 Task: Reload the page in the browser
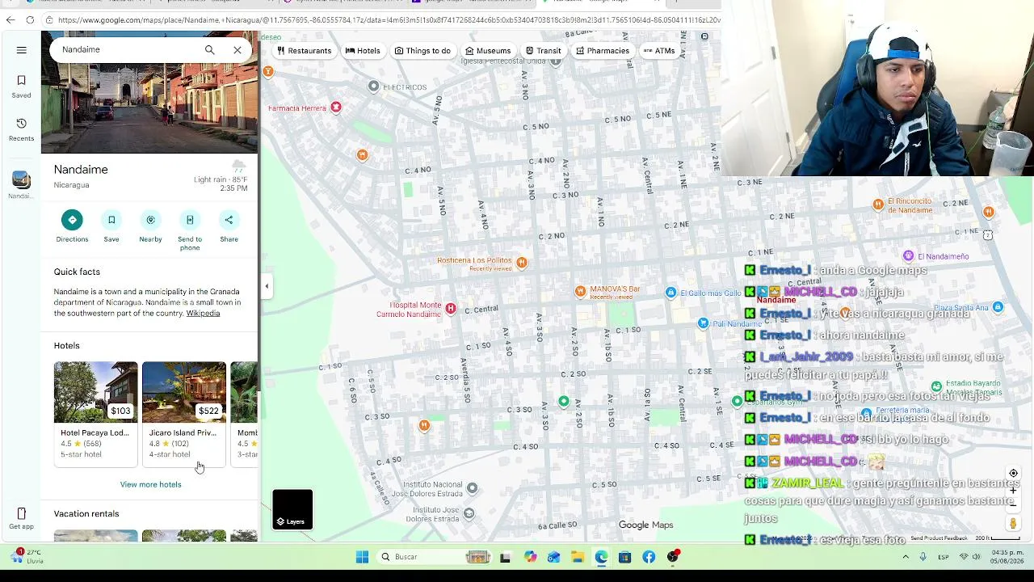pos(30,20)
